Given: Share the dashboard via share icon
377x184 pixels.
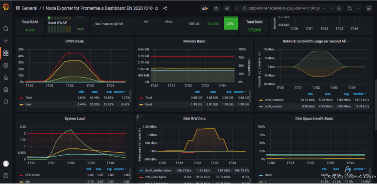Looking at the screenshot, I should coord(165,8).
